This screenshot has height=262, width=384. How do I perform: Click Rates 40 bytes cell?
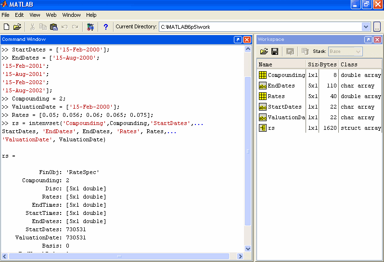(x=333, y=96)
